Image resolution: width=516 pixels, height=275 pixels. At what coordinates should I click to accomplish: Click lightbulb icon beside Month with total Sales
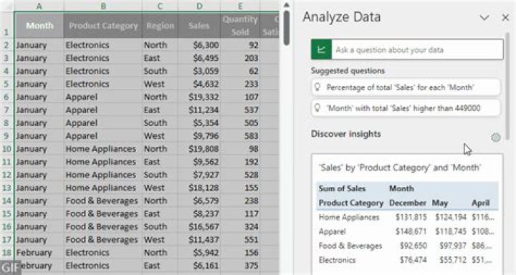pyautogui.click(x=317, y=108)
